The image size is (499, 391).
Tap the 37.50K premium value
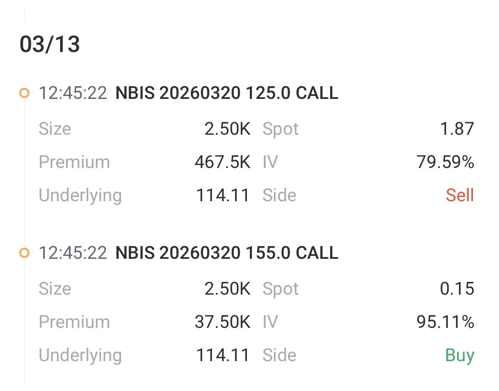tap(222, 322)
